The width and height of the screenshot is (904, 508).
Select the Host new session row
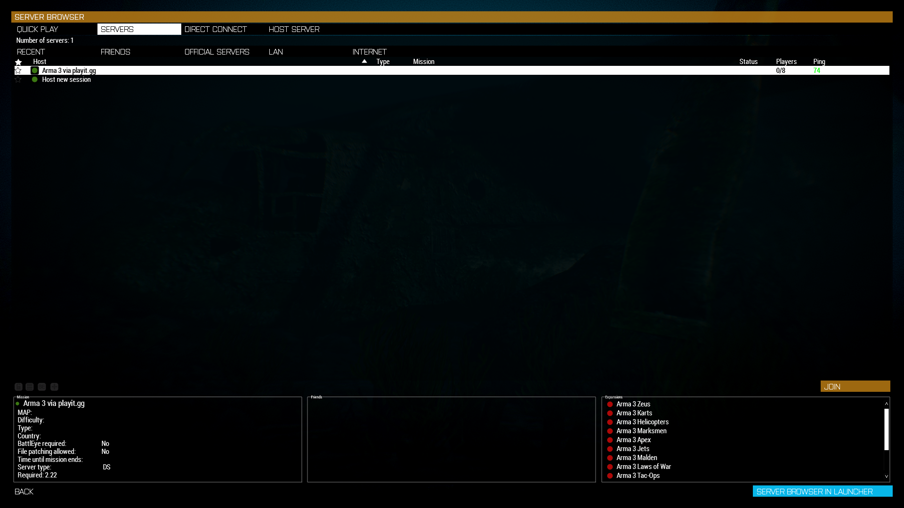click(x=452, y=79)
